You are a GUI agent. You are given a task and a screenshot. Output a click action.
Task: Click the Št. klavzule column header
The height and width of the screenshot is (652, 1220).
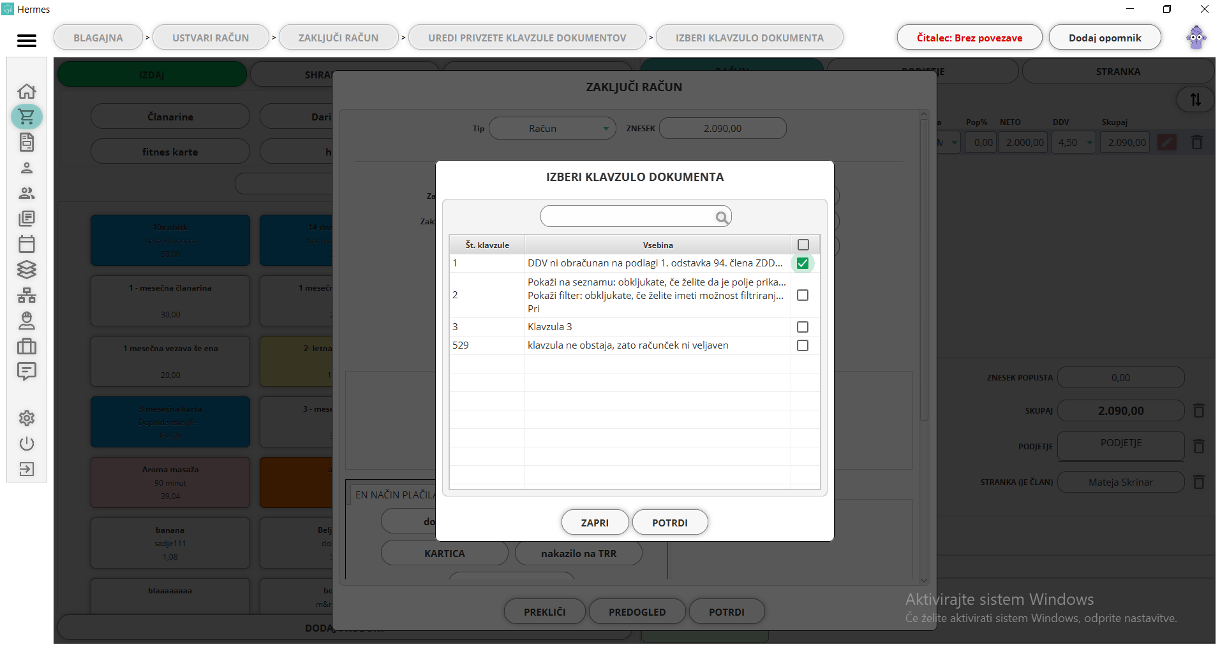coord(487,245)
